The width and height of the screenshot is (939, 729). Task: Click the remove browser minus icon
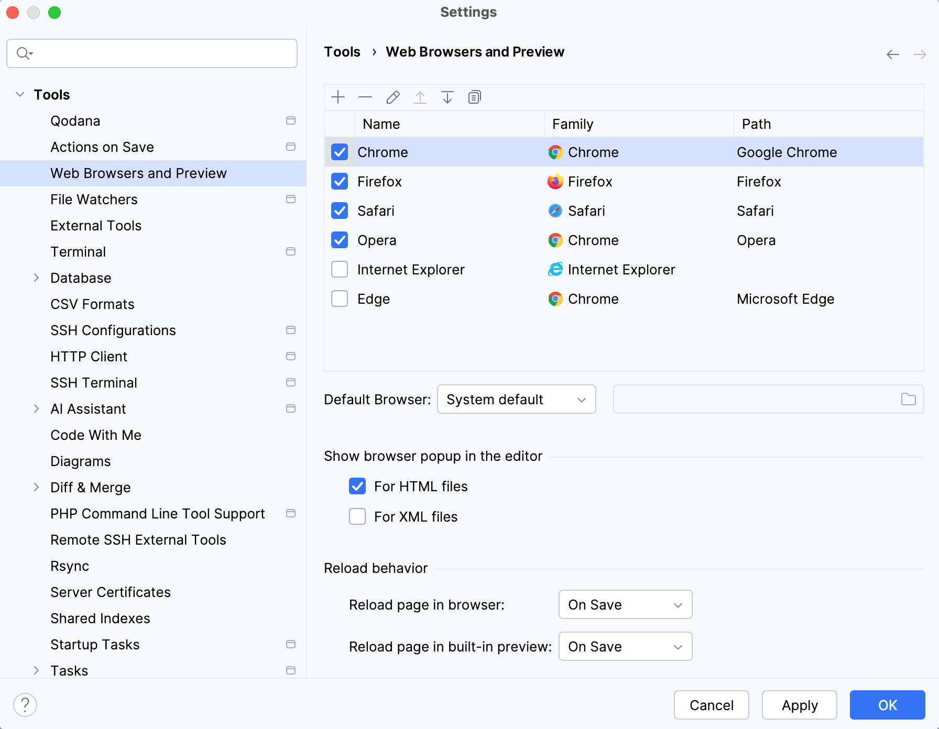365,97
